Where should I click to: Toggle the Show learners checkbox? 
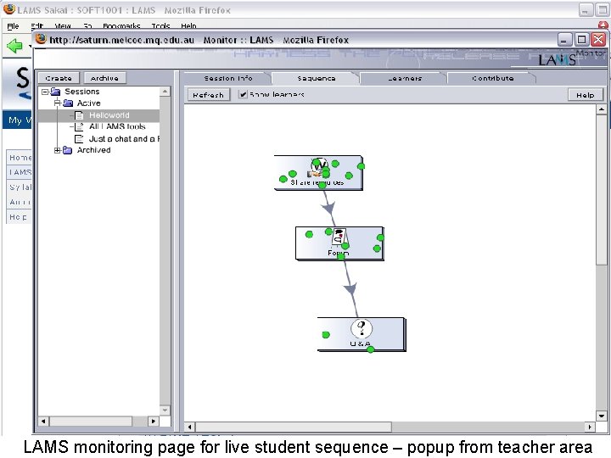pos(243,94)
